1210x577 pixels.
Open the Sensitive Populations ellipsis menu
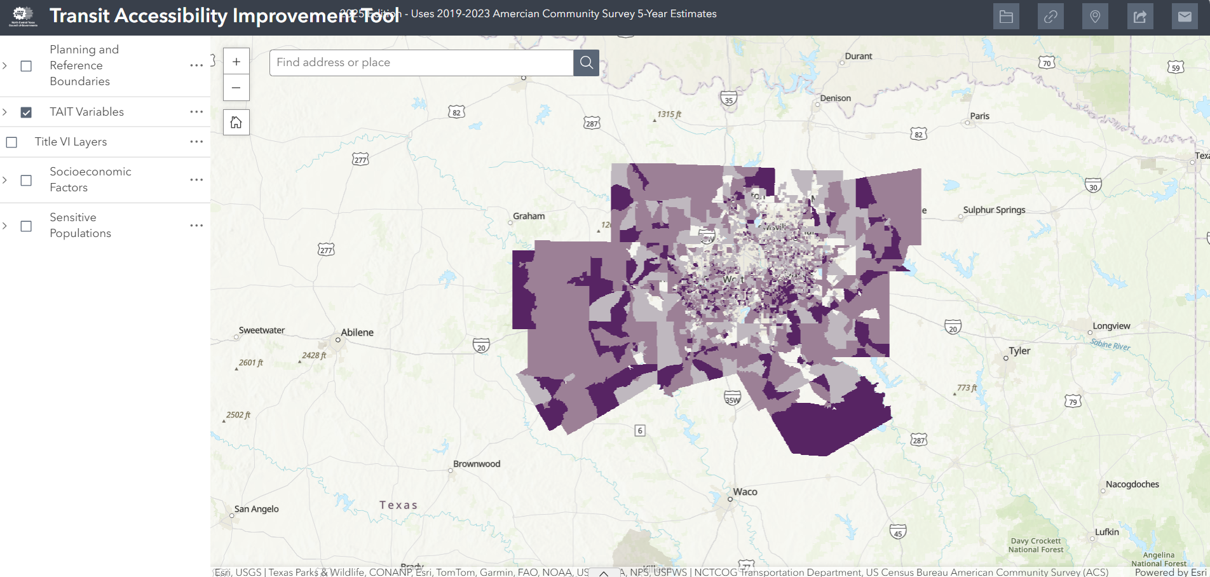click(x=196, y=225)
